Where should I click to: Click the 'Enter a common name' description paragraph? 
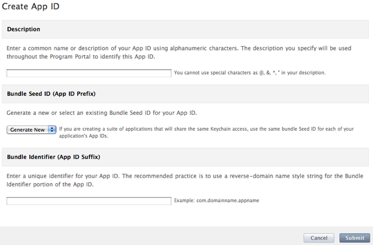[179, 53]
